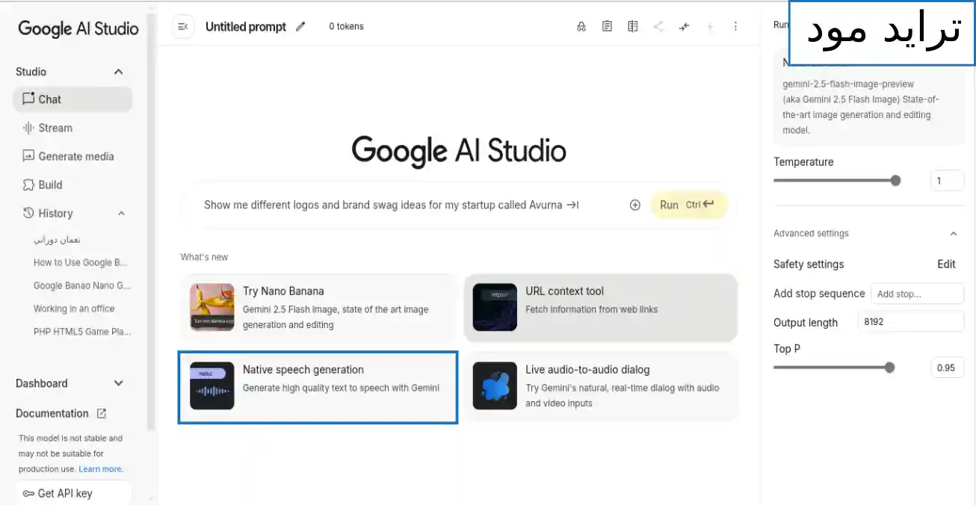
Task: Select Stream in the sidebar
Action: pos(55,128)
